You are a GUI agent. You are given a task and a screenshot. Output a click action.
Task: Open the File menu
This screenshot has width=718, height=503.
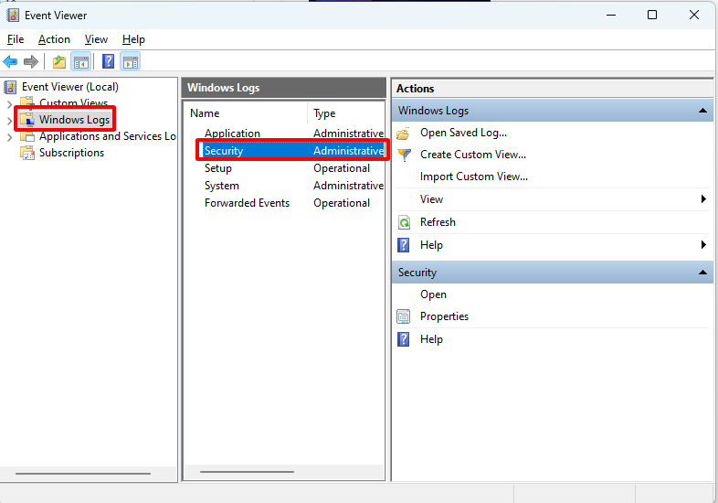point(16,39)
